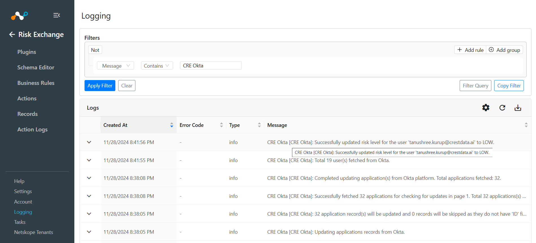This screenshot has width=536, height=243.
Task: Open Action Logs
Action: pos(33,129)
